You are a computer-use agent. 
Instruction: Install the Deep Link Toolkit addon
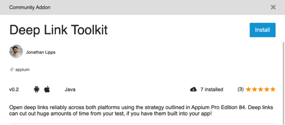pos(263,30)
